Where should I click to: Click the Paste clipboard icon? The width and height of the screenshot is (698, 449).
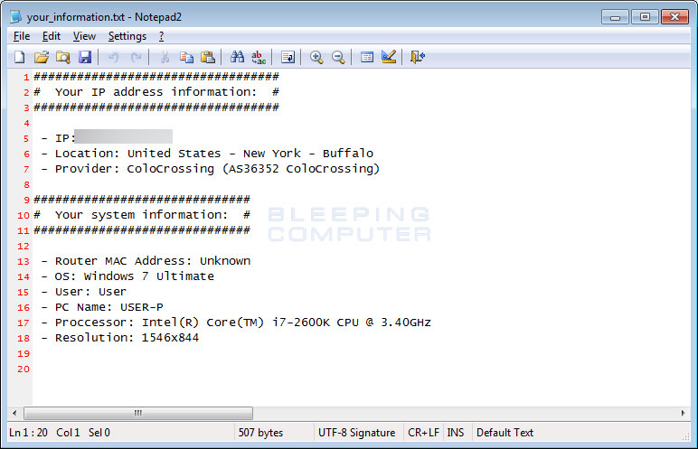[x=208, y=57]
